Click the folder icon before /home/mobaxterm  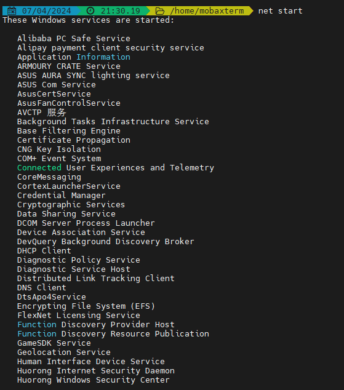(159, 11)
